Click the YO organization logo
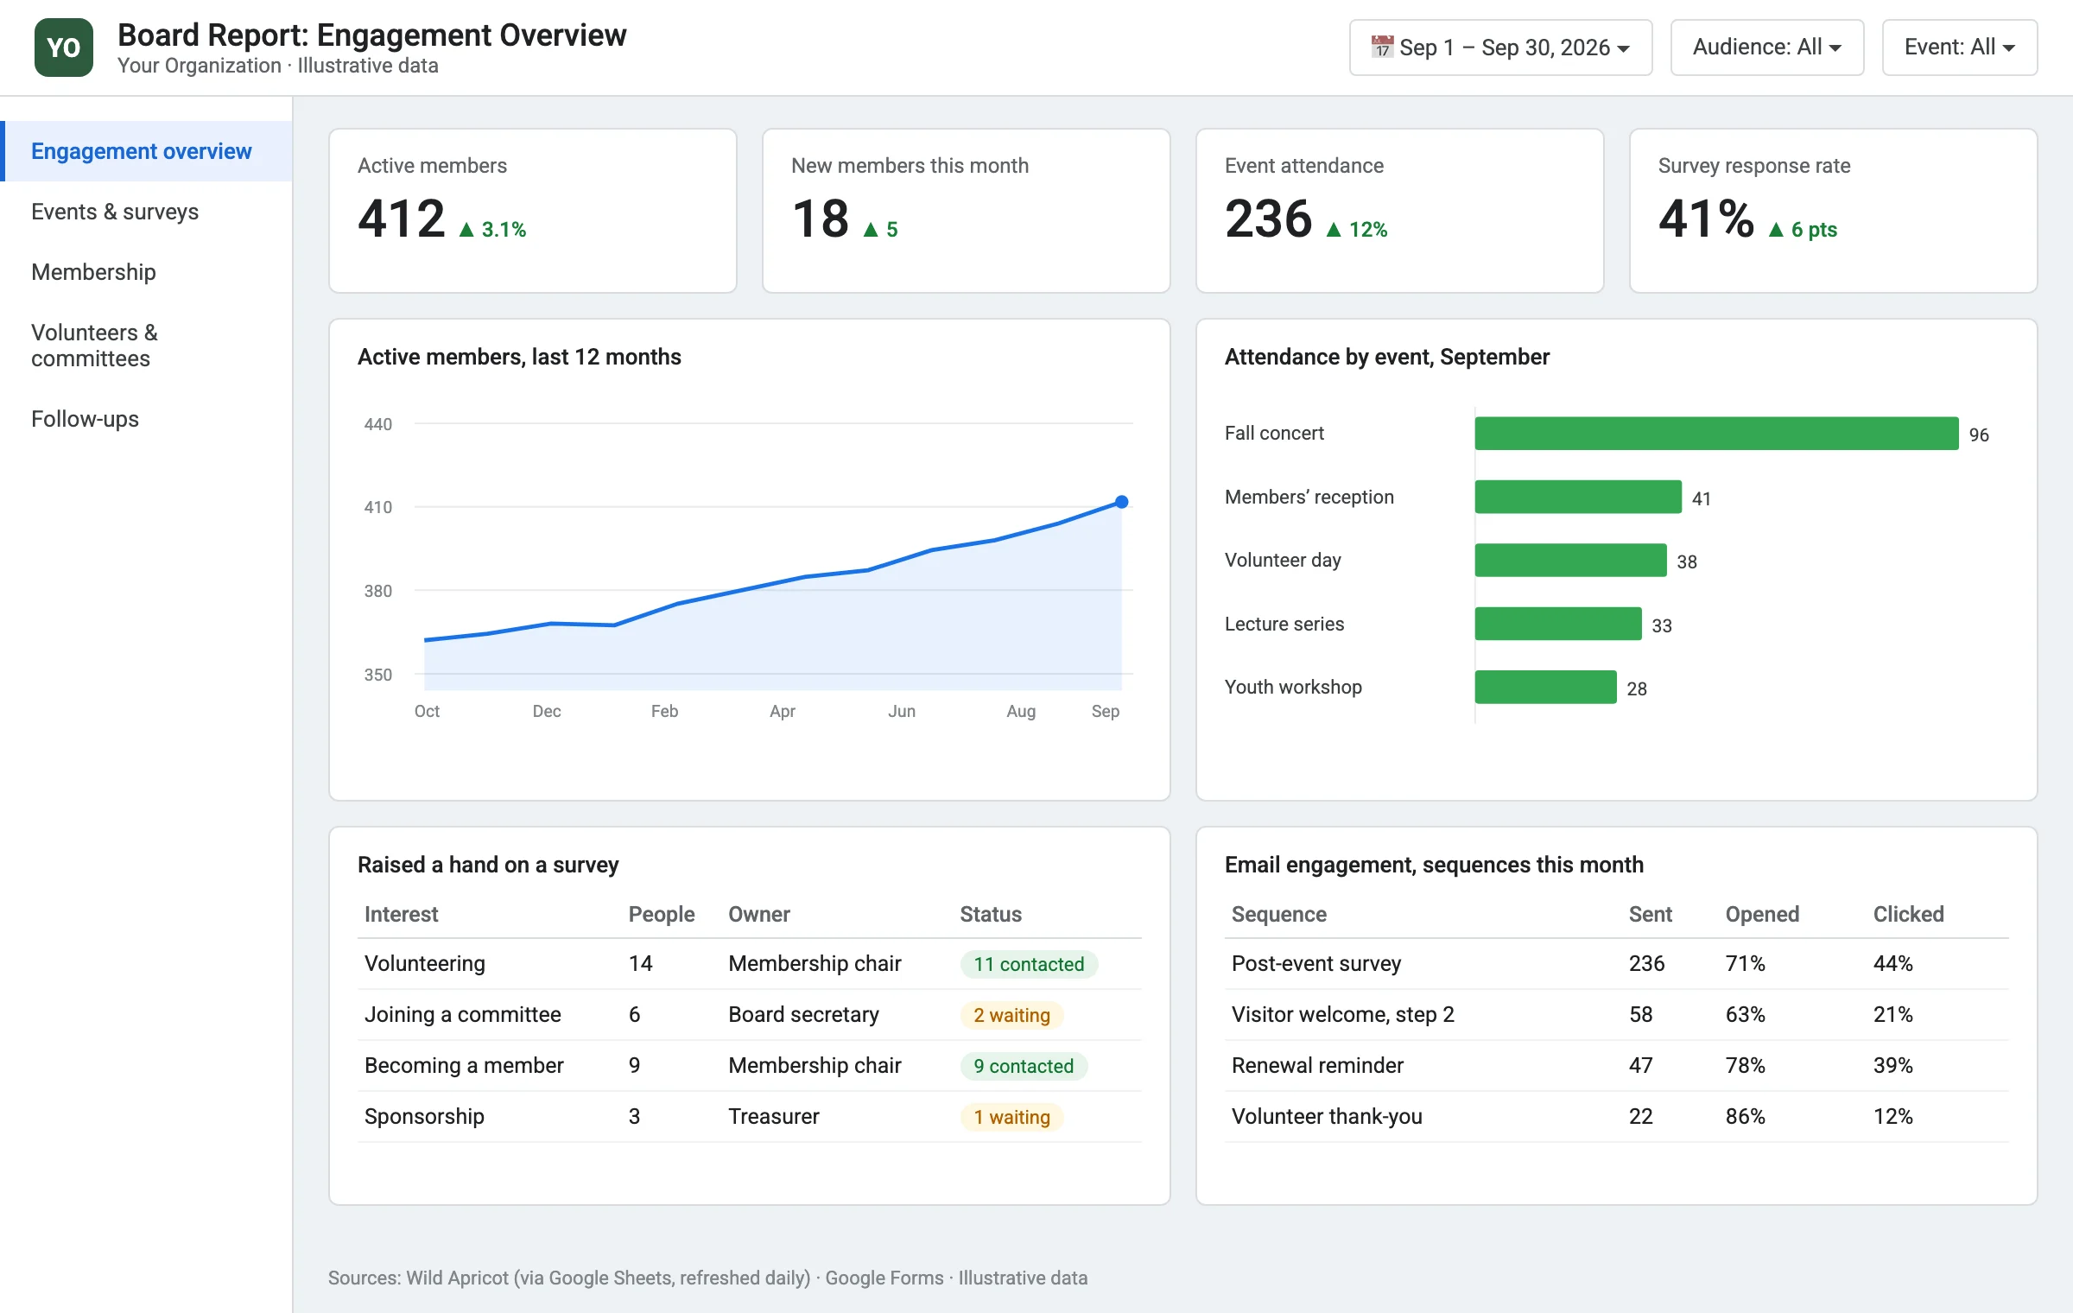 tap(64, 48)
